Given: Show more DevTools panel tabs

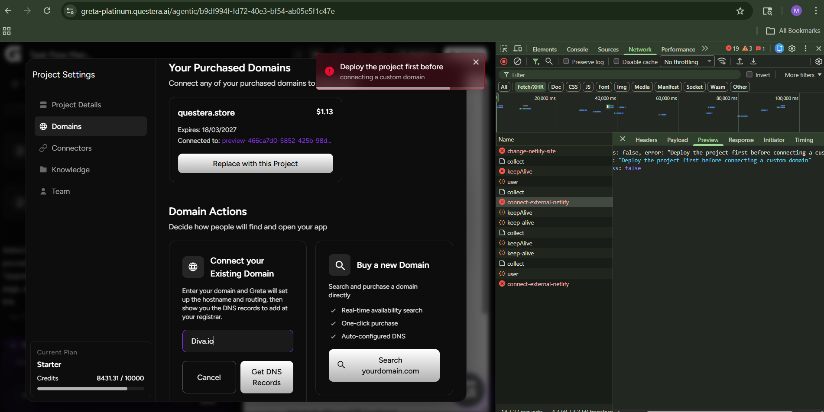Looking at the screenshot, I should [x=705, y=49].
